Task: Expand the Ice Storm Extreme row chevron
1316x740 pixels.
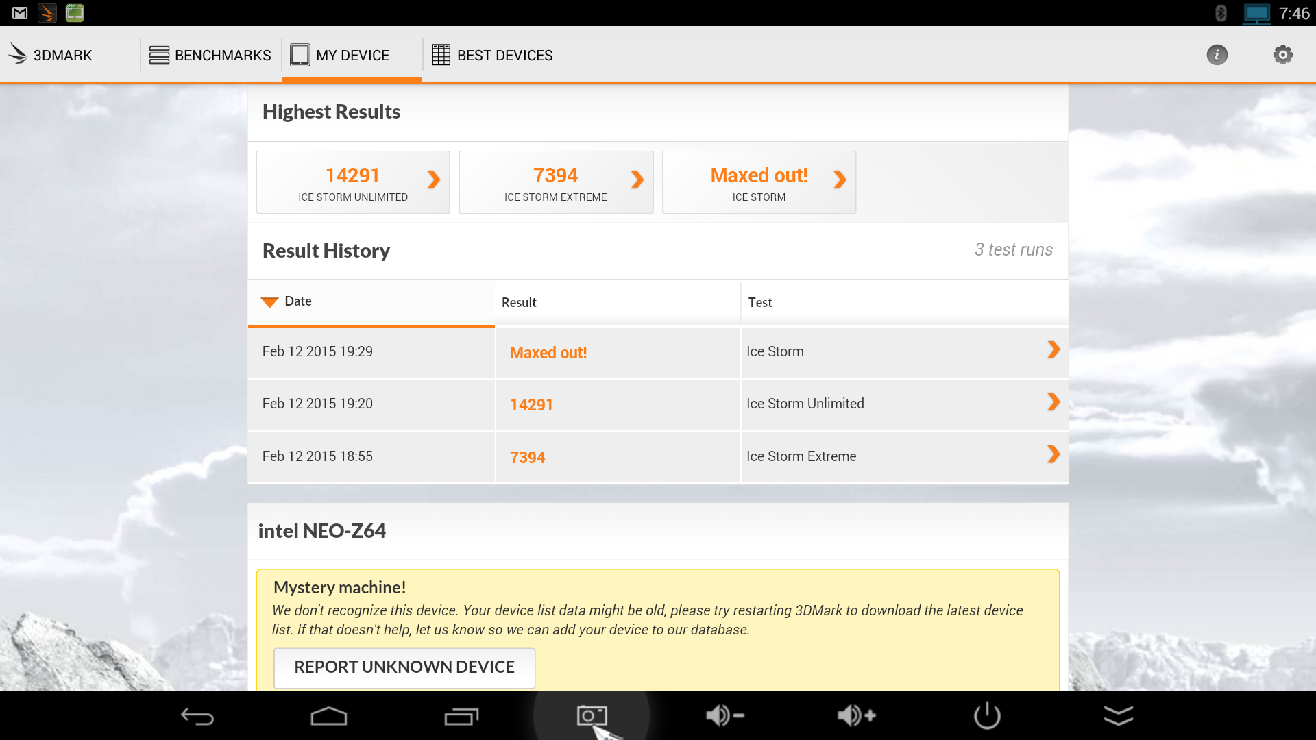Action: (x=1053, y=454)
